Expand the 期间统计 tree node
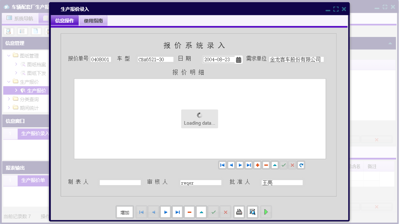The height and width of the screenshot is (224, 399). (x=8, y=108)
